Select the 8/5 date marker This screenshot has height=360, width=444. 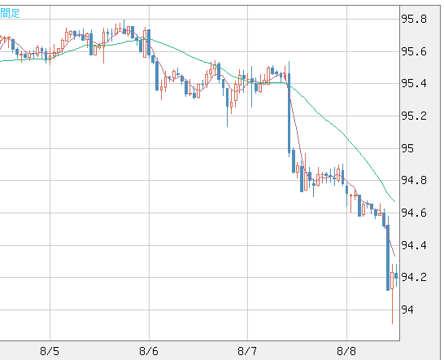pos(50,352)
